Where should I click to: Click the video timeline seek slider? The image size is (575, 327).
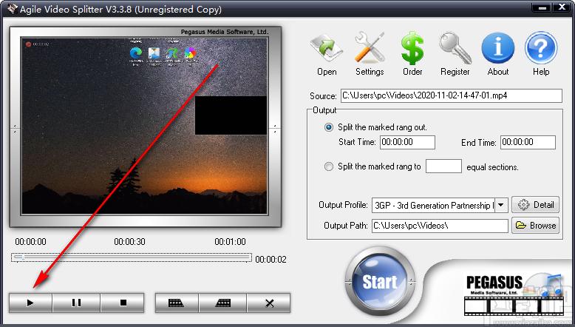tap(132, 257)
